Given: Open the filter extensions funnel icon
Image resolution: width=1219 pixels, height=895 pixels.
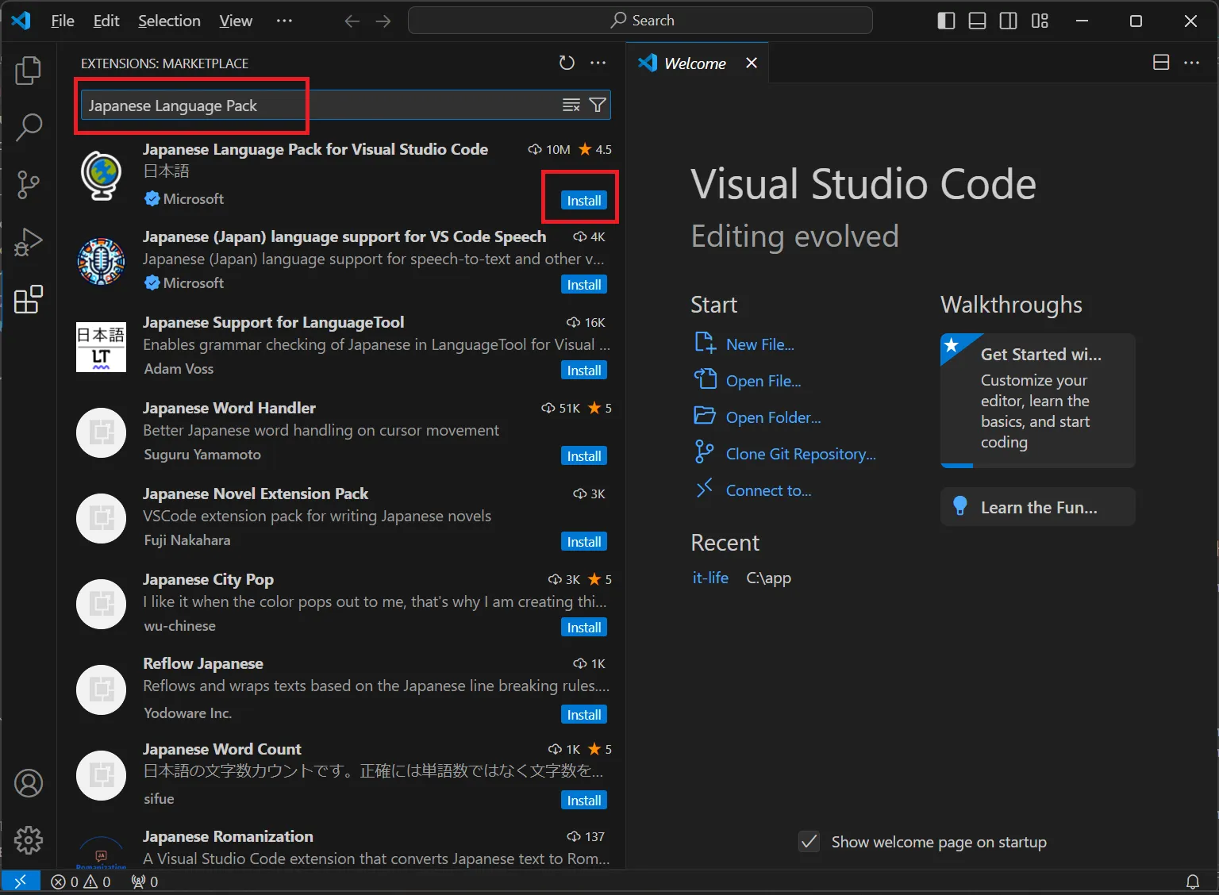Looking at the screenshot, I should click(598, 105).
